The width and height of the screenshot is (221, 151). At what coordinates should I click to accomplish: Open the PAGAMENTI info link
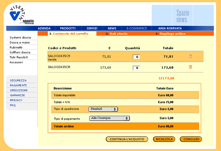18,85
